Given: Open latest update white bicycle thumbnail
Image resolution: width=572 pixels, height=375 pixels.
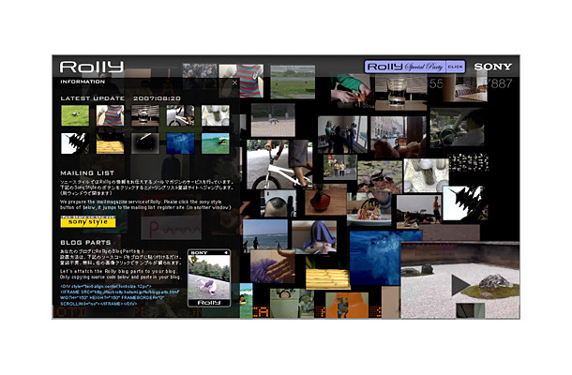Looking at the screenshot, I should pos(180,115).
